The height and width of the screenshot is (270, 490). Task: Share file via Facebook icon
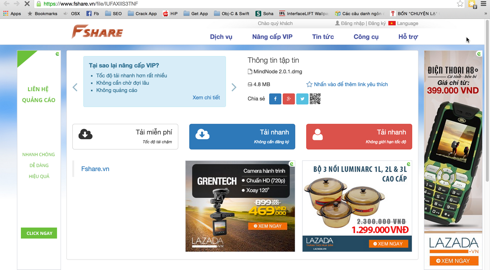pyautogui.click(x=275, y=99)
